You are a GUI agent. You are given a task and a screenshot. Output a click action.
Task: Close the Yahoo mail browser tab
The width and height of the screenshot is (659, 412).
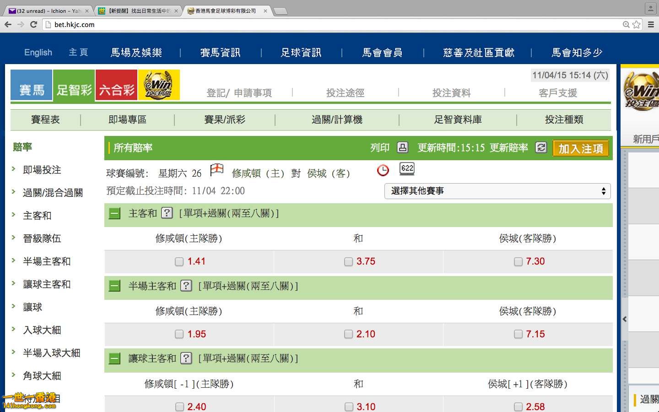click(87, 11)
